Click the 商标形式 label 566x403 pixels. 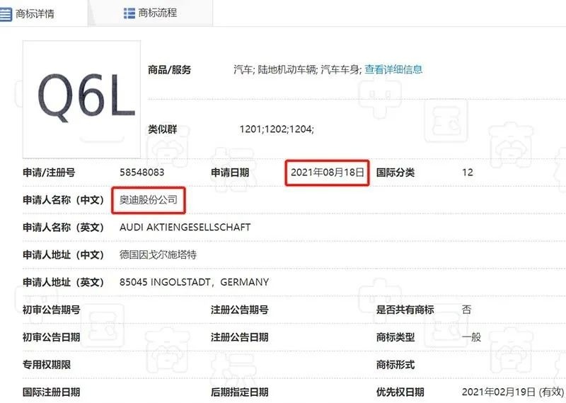coord(395,365)
